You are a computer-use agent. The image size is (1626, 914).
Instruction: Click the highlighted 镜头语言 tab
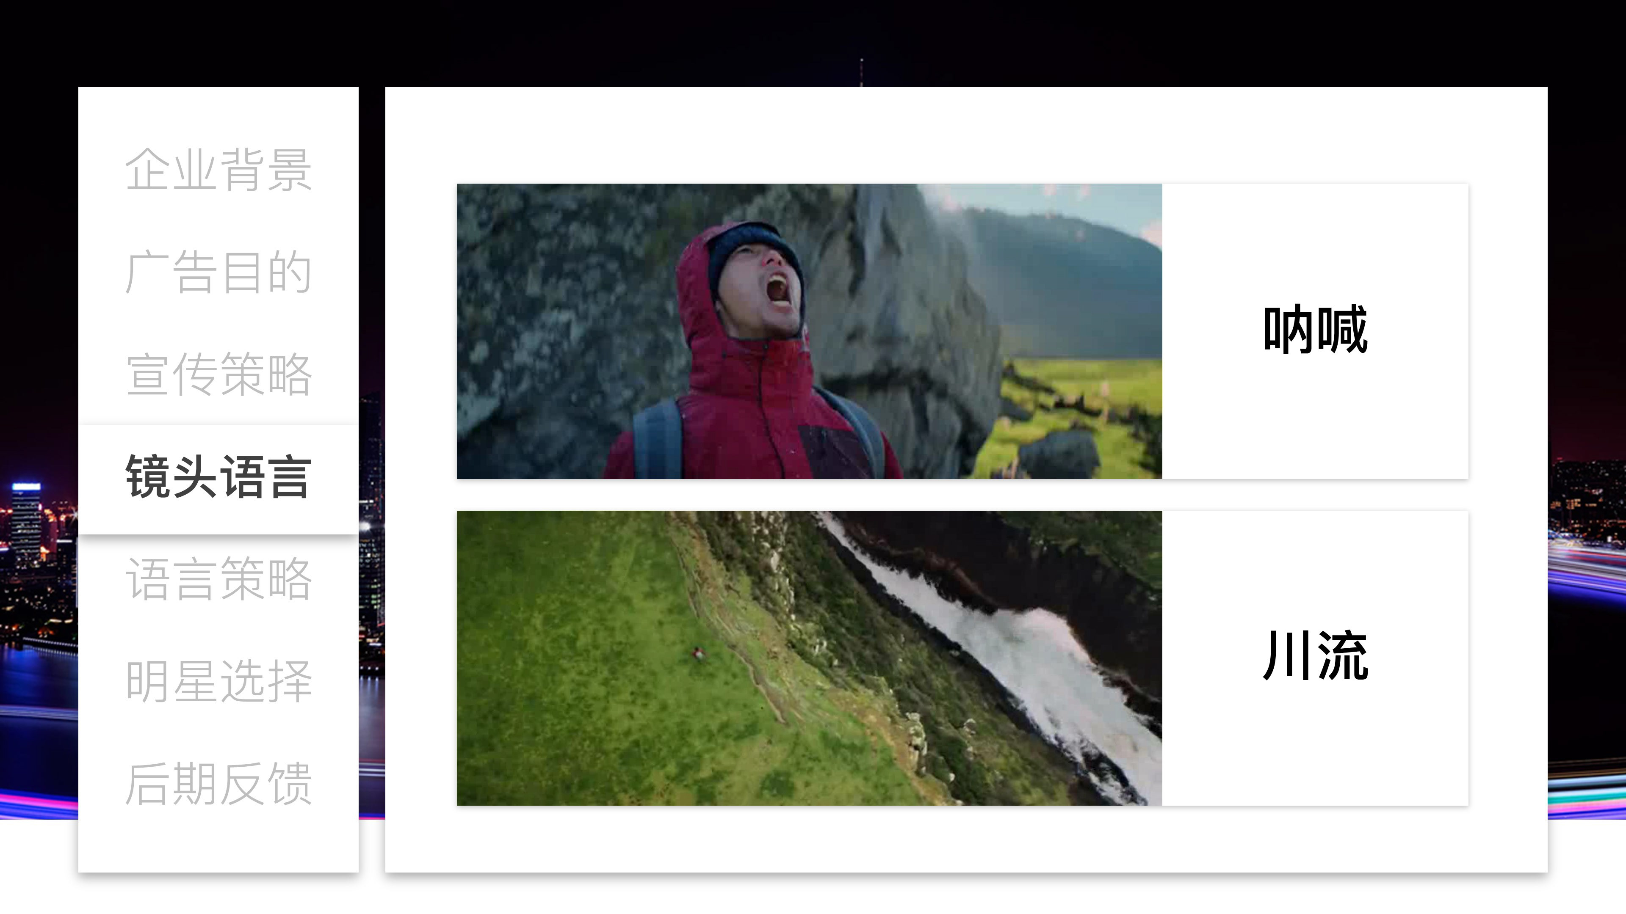click(x=218, y=477)
